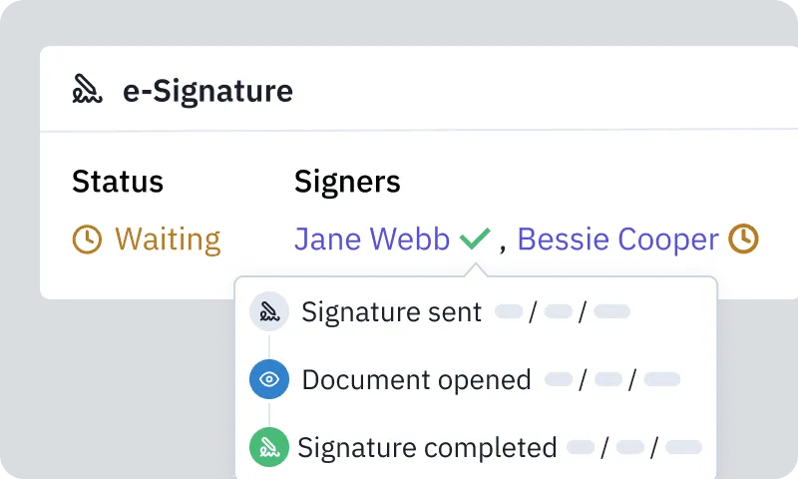Image resolution: width=798 pixels, height=479 pixels.
Task: Click the e-Signature panel title
Action: coord(207,91)
